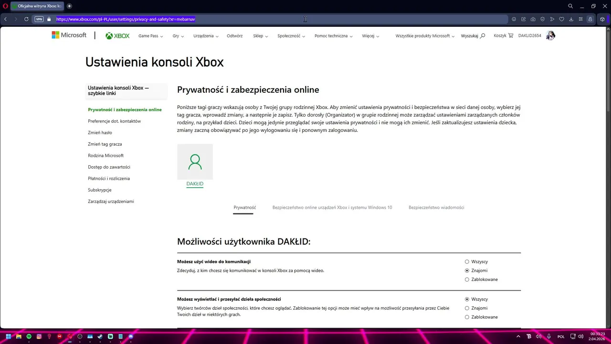Click the DAKLID2654 profile avatar picture
The height and width of the screenshot is (344, 611).
[x=550, y=35]
